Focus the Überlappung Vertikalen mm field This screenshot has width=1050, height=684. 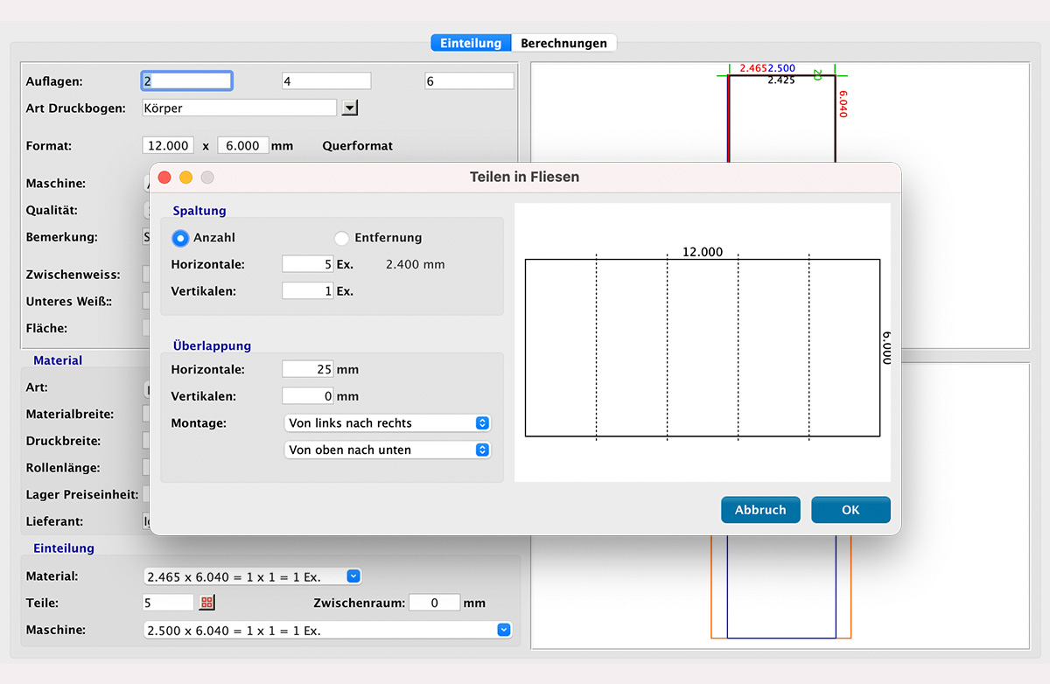[307, 396]
